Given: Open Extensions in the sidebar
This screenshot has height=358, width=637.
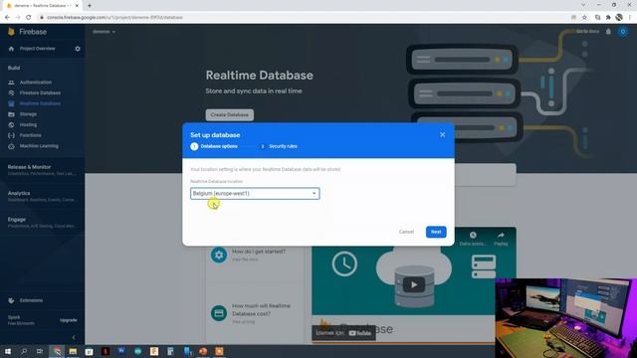Looking at the screenshot, I should tap(31, 300).
